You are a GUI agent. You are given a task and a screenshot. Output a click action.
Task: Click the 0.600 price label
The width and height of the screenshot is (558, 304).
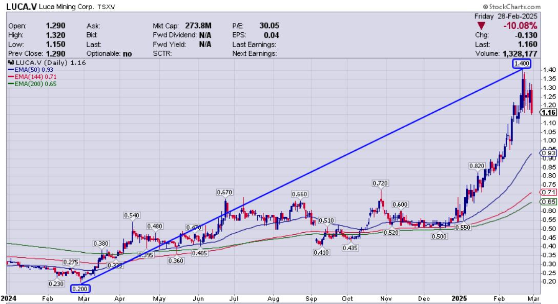point(400,205)
